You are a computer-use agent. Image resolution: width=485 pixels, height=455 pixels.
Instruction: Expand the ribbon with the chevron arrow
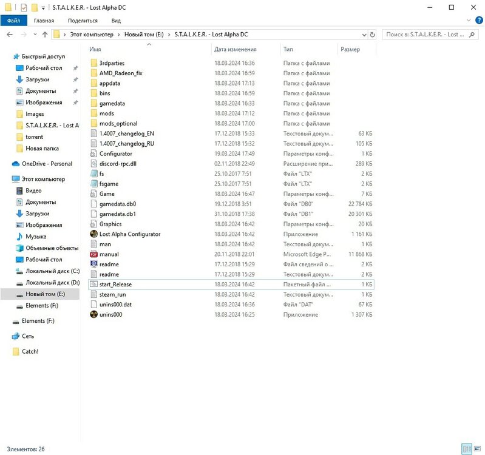point(468,20)
